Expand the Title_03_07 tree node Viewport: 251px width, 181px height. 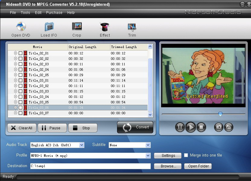(15, 113)
